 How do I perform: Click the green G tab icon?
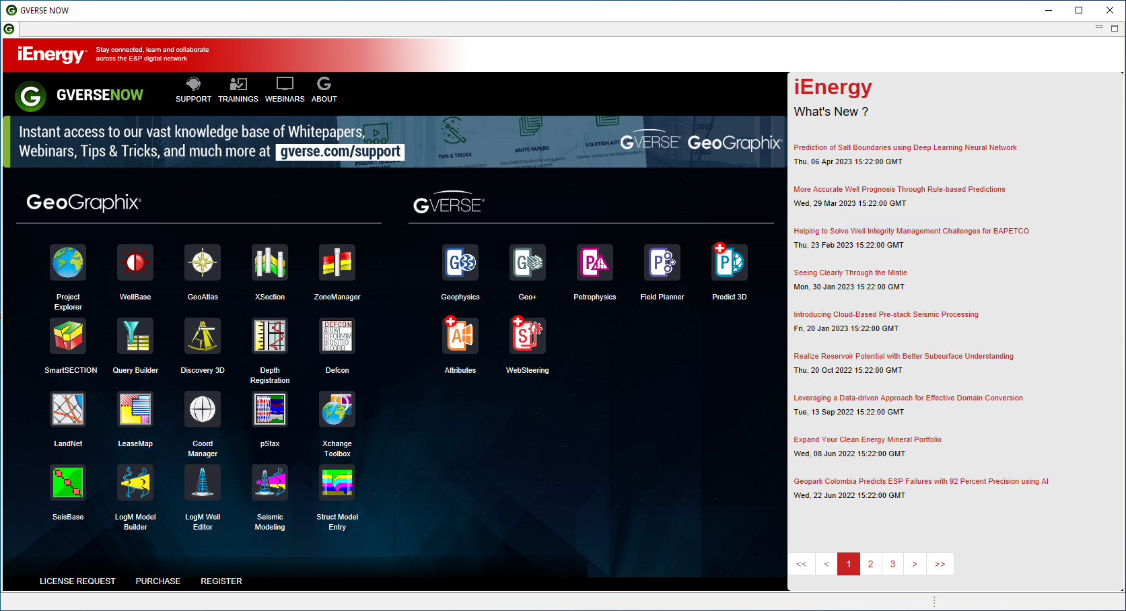(9, 29)
